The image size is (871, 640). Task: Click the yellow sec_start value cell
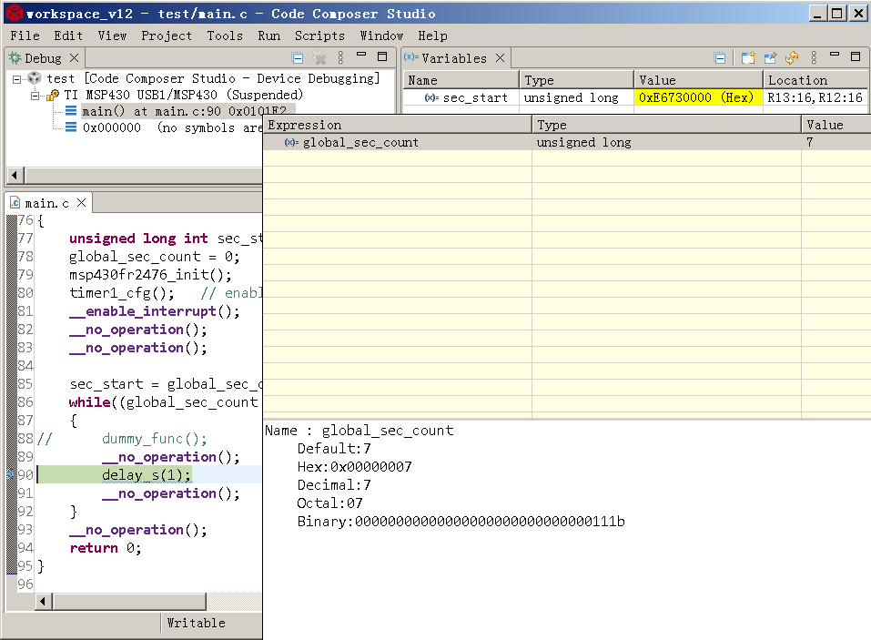pyautogui.click(x=697, y=97)
